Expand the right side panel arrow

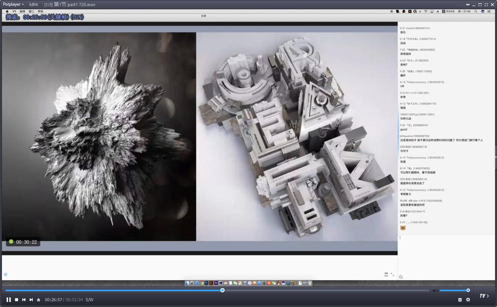tap(495, 157)
